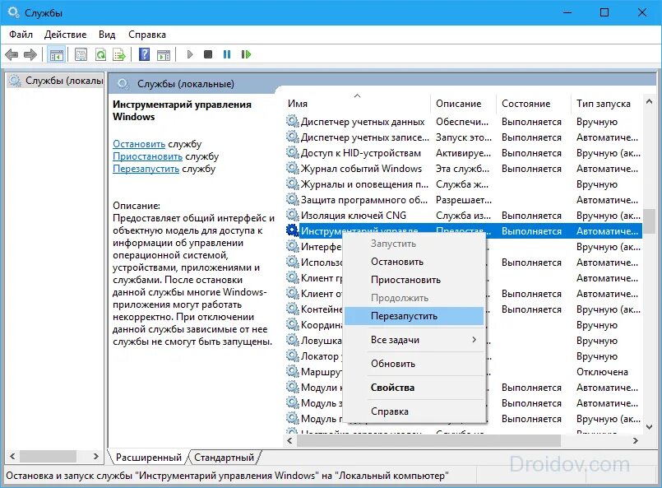Click services list horizontal scroll right arrow
Image resolution: width=662 pixels, height=488 pixels.
tap(636, 440)
